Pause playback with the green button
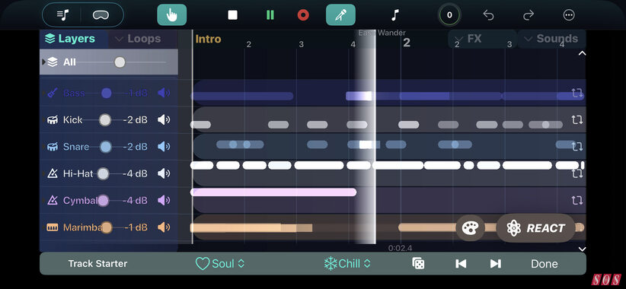This screenshot has width=626, height=289. pos(270,15)
